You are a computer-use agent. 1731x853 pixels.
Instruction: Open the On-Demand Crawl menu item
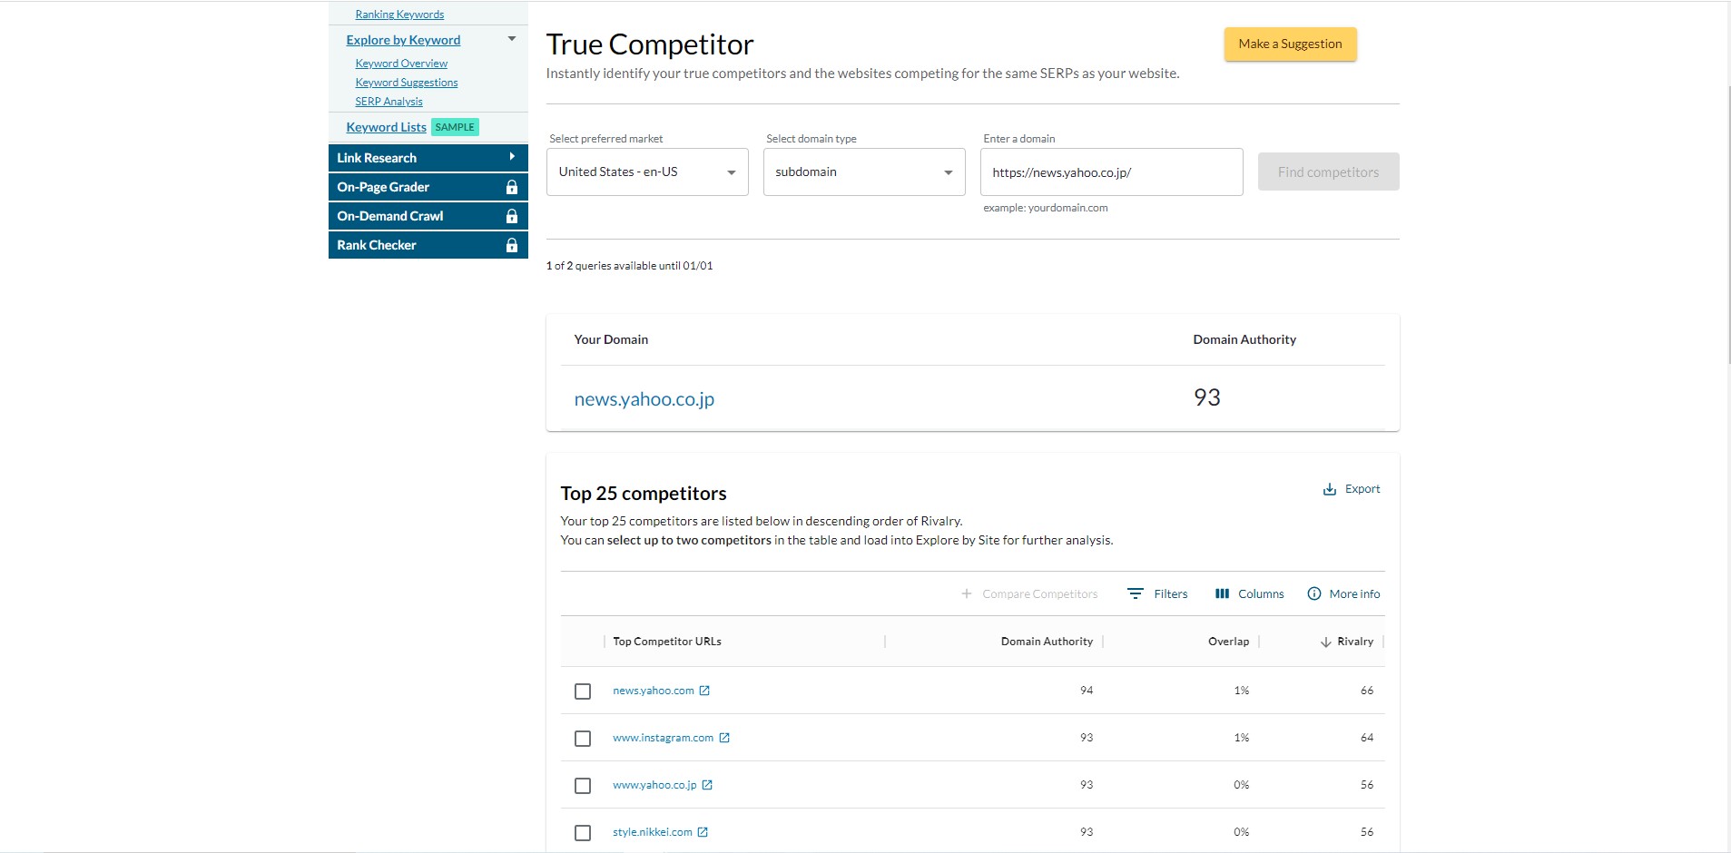tap(428, 216)
